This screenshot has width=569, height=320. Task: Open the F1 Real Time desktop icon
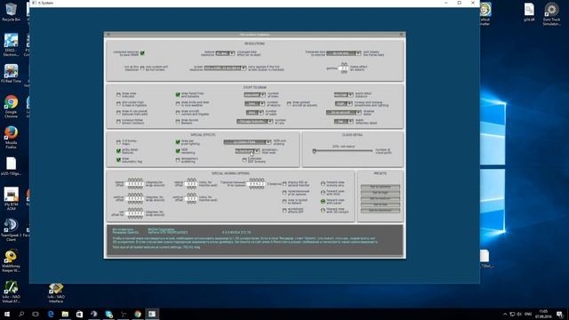pos(11,74)
